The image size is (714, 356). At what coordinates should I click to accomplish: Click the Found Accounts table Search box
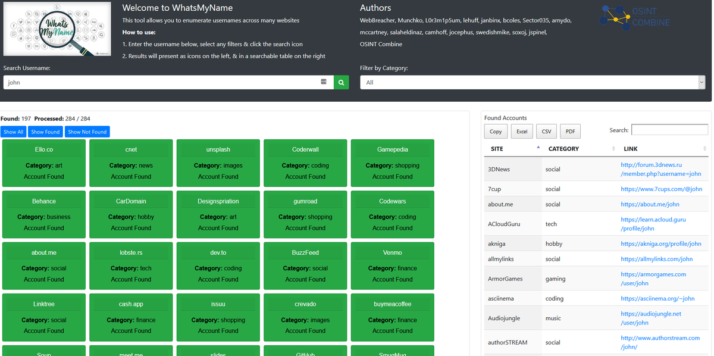click(669, 130)
